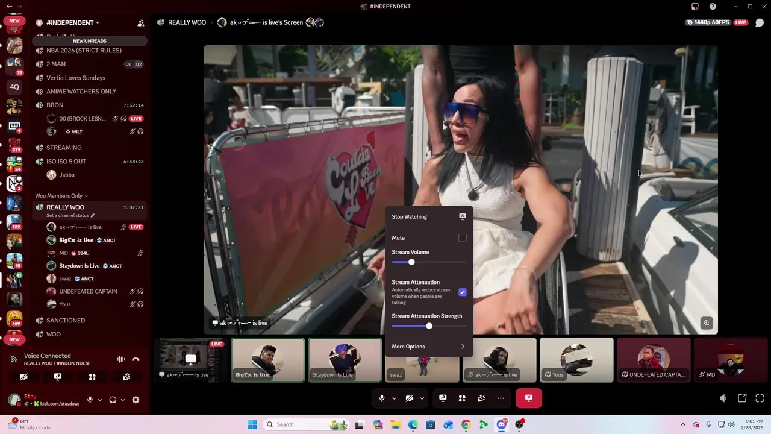Toggle deafen headphones in the user panel
771x434 pixels.
tap(113, 400)
